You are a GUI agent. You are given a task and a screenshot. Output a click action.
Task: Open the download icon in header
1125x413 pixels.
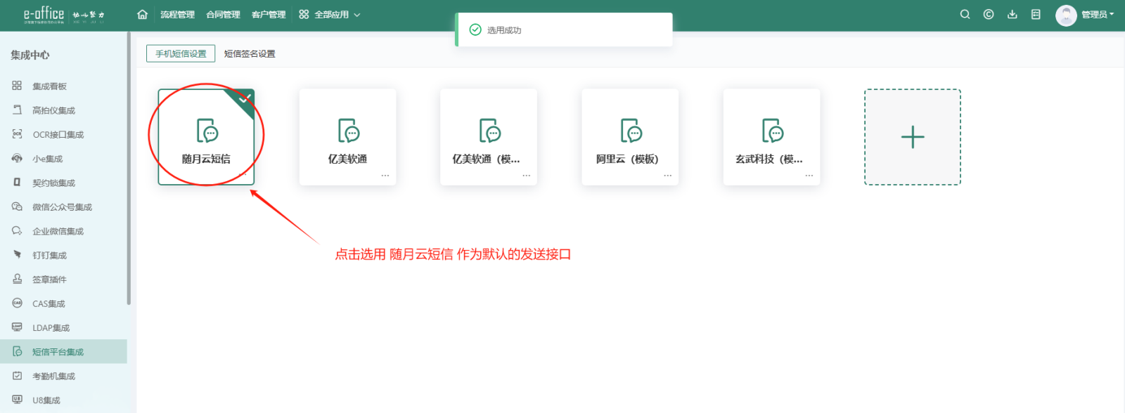click(1012, 14)
